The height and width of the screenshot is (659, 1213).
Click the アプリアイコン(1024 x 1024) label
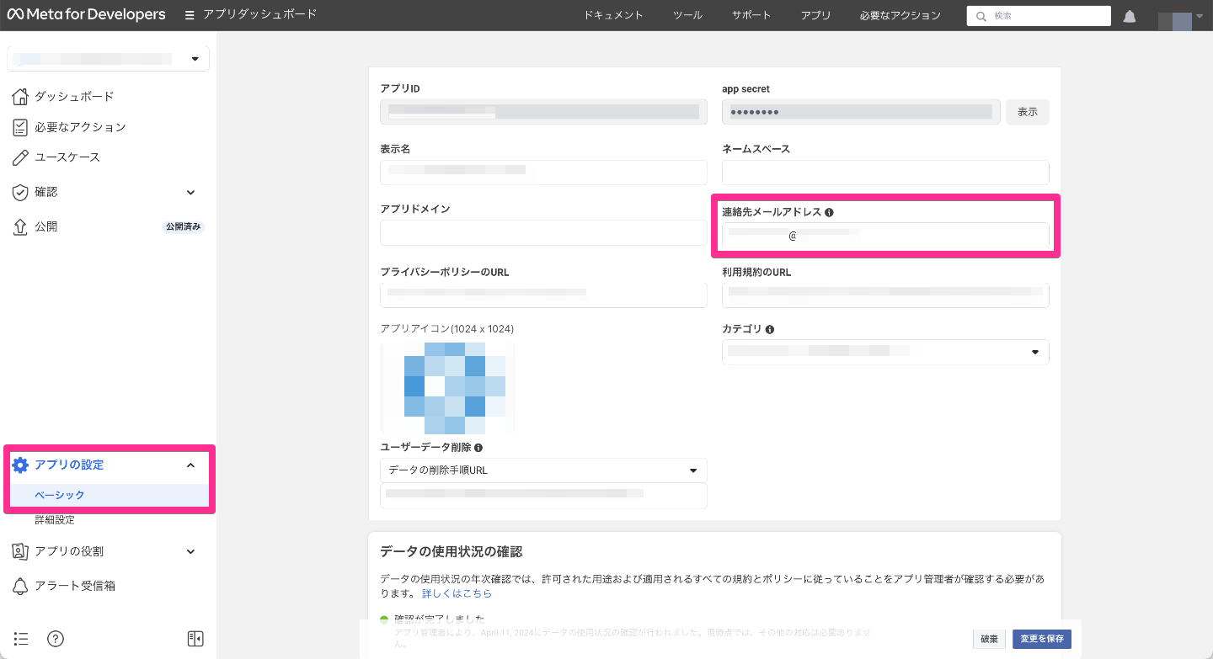click(447, 328)
